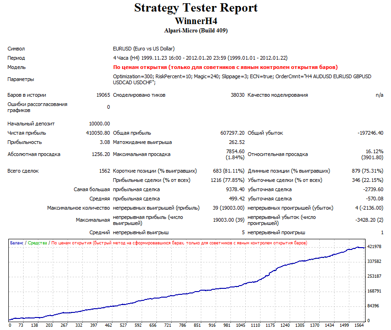The height and width of the screenshot is (330, 391).
Task: Click the 'Strategy Tester Report' heading
Action: (x=196, y=8)
